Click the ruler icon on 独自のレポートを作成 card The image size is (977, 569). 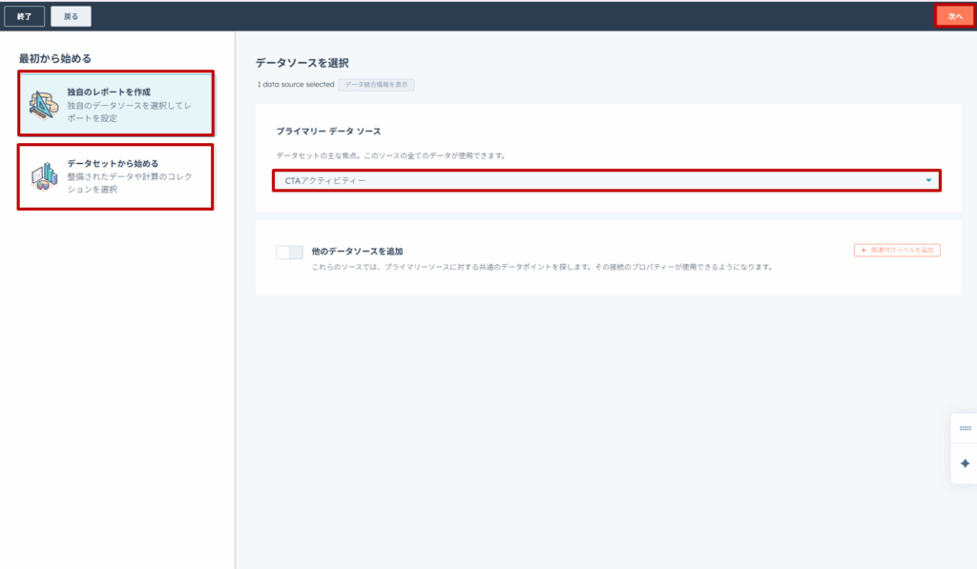point(44,105)
